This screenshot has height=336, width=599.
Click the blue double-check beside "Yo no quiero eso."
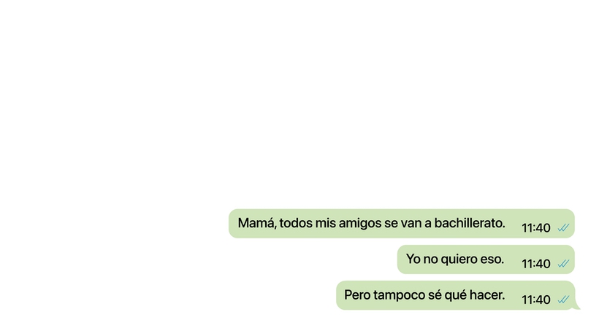coord(563,264)
